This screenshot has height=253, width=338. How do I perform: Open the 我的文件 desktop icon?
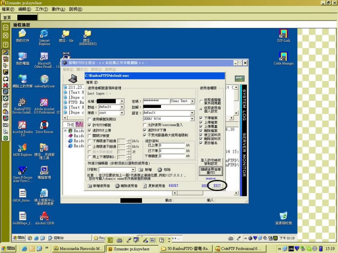click(22, 36)
